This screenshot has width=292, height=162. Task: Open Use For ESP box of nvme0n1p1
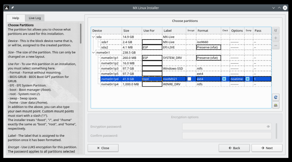point(152,58)
